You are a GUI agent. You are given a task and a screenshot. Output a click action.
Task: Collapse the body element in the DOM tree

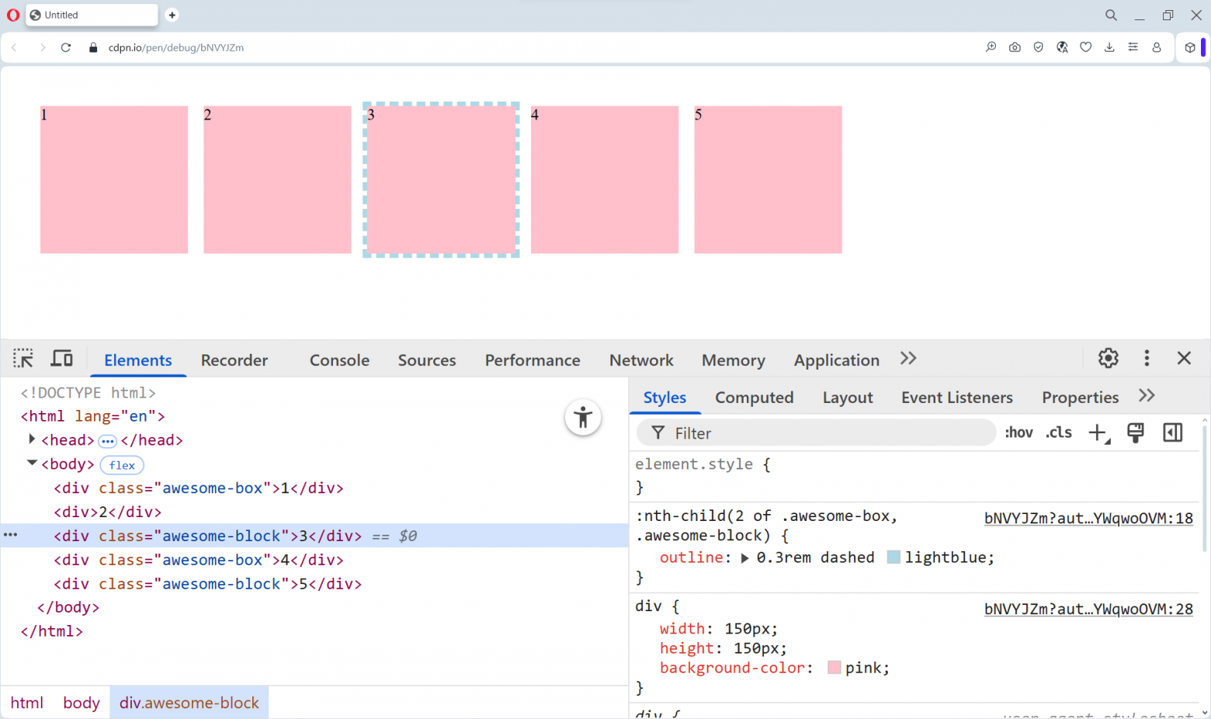click(x=32, y=463)
